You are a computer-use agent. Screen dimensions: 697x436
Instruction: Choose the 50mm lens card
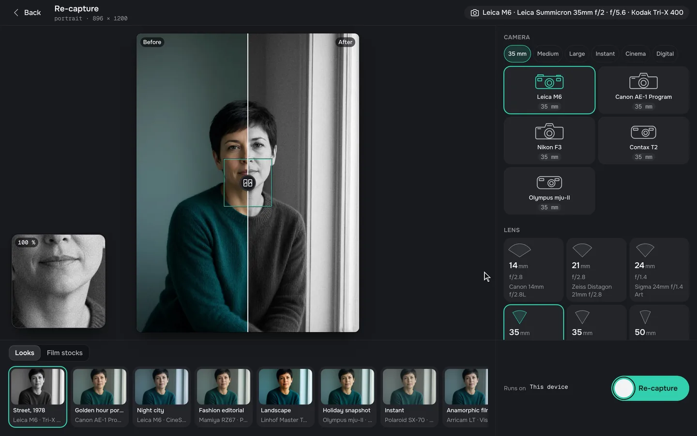click(659, 323)
